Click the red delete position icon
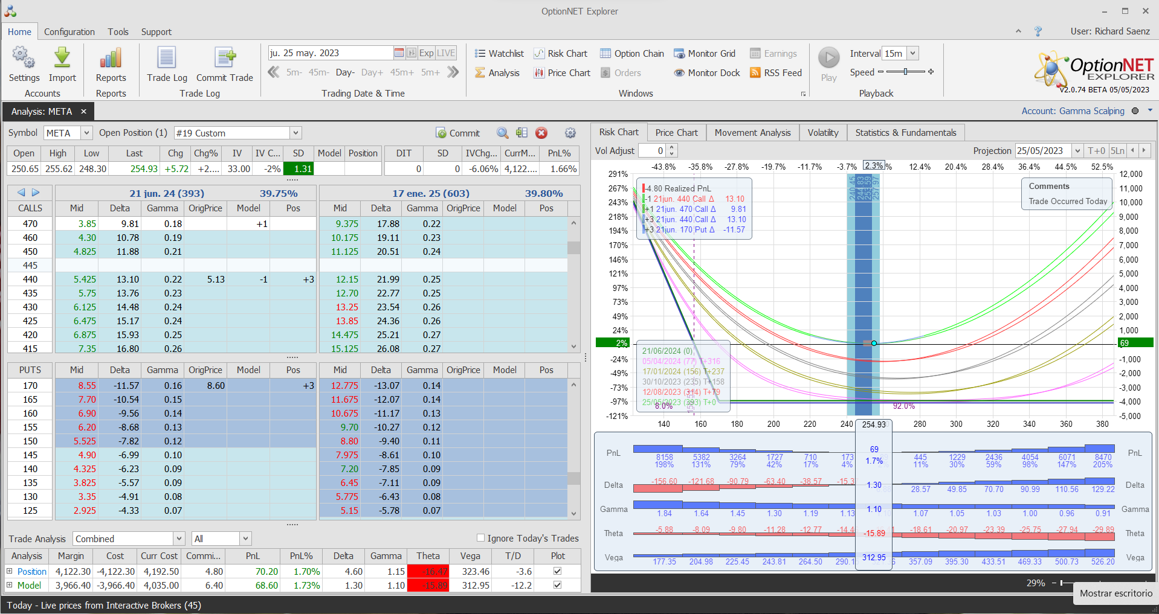 [541, 133]
